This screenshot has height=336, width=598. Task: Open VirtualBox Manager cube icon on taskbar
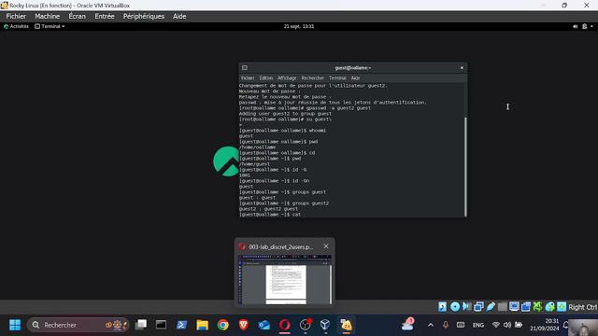pyautogui.click(x=325, y=325)
